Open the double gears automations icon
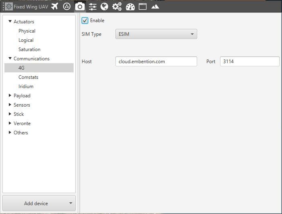 point(117,7)
